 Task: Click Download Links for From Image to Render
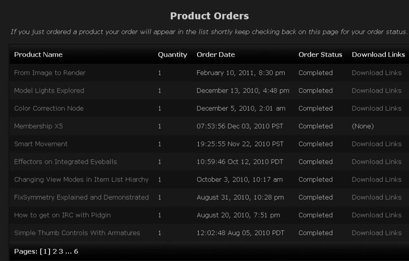pyautogui.click(x=376, y=73)
